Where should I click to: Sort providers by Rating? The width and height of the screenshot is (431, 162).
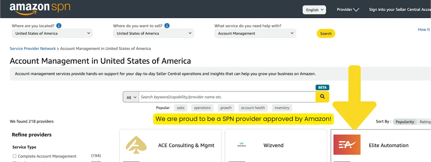[425, 122]
